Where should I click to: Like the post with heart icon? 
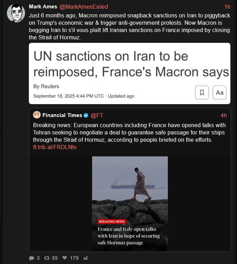pos(65,258)
